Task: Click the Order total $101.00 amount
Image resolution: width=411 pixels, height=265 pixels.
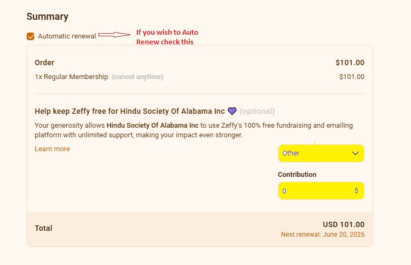Action: [x=350, y=63]
